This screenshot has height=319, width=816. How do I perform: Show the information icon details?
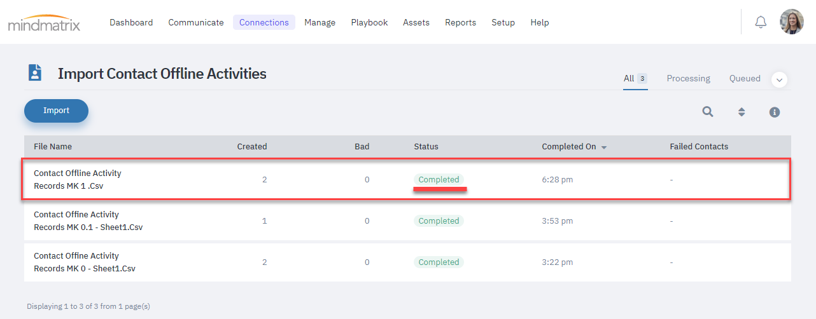775,112
